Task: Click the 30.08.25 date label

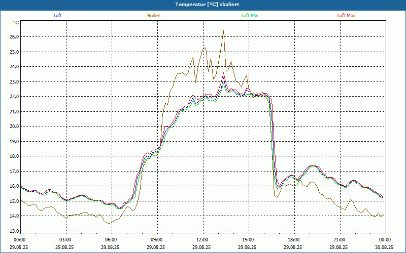Action: coord(384,247)
